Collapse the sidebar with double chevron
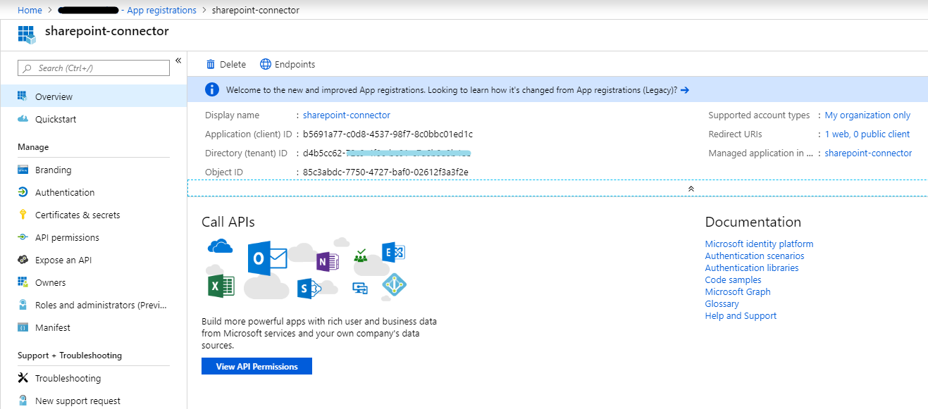This screenshot has height=409, width=928. (178, 61)
